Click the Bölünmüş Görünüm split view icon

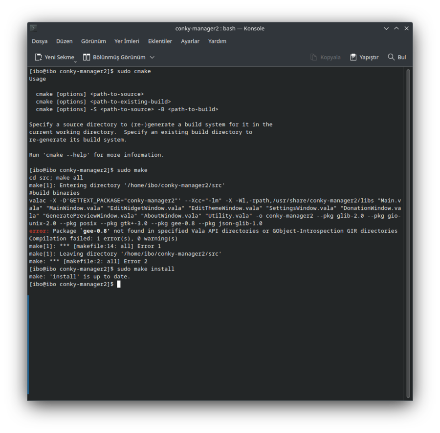pyautogui.click(x=87, y=57)
